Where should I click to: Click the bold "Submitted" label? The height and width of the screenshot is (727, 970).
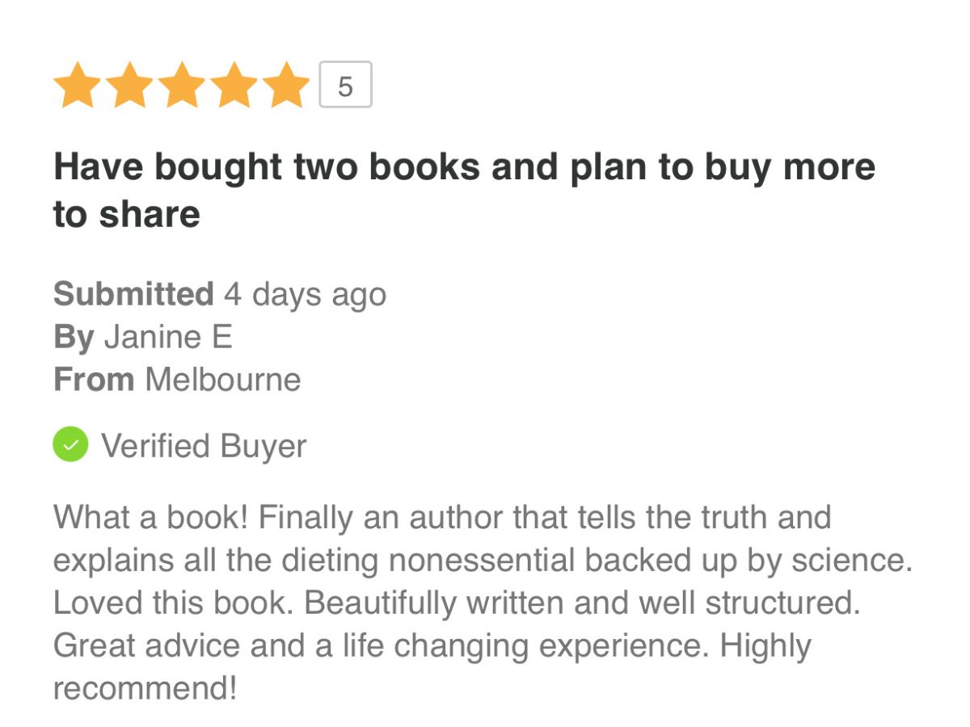pyautogui.click(x=133, y=294)
